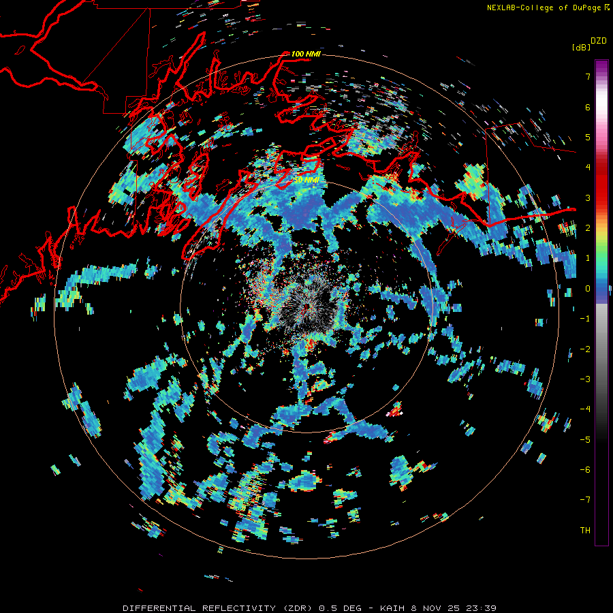The width and height of the screenshot is (613, 613).
Task: Click the 7 value on the colorbar scale
Action: tap(588, 76)
